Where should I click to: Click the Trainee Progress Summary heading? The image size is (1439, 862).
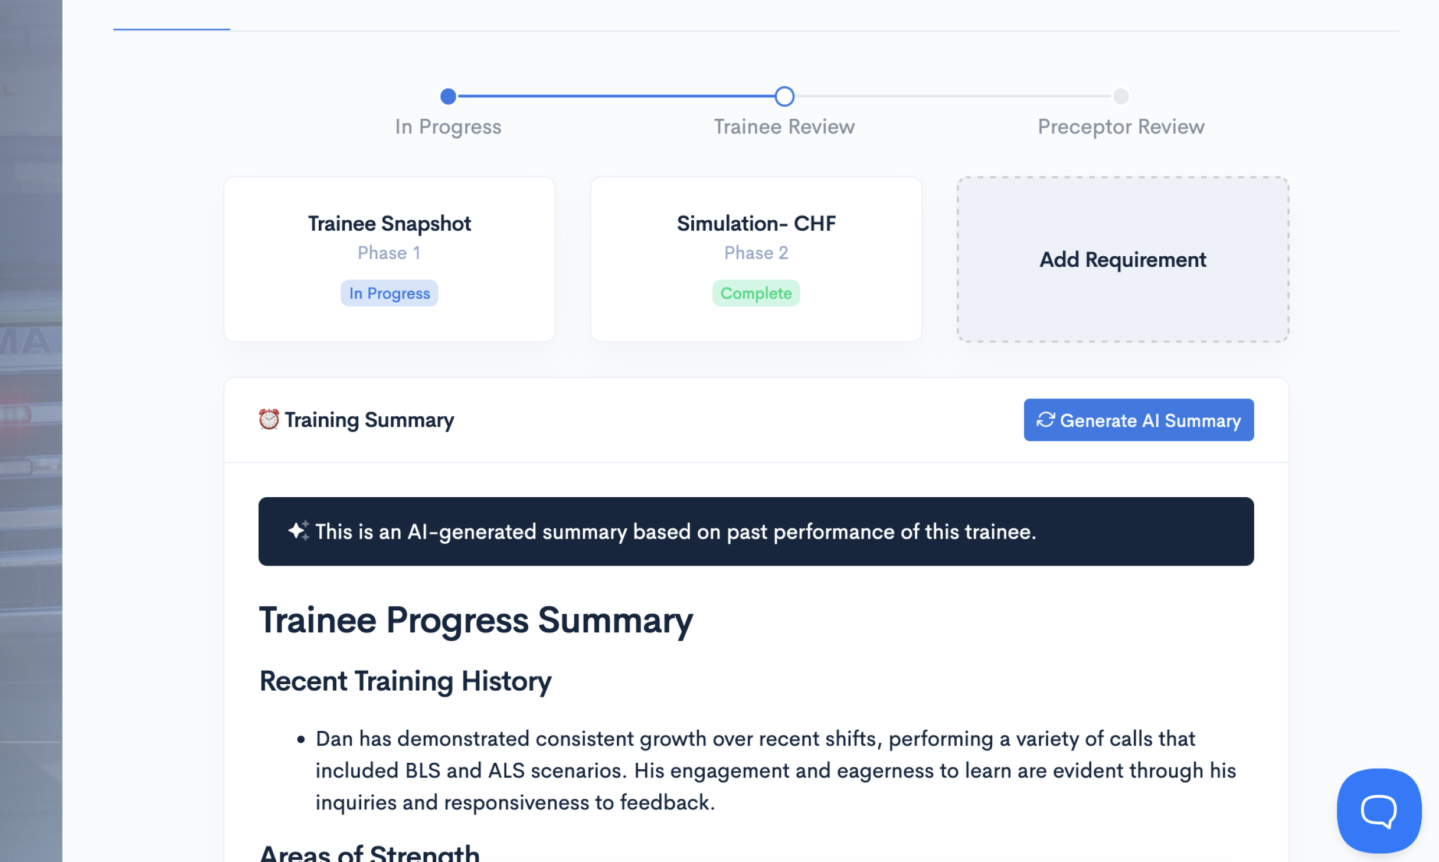click(x=476, y=621)
